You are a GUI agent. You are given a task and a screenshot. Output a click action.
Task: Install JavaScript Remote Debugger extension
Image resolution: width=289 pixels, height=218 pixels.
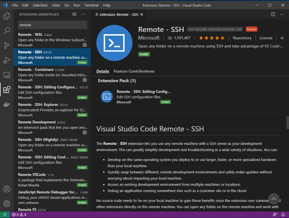pos(82,202)
